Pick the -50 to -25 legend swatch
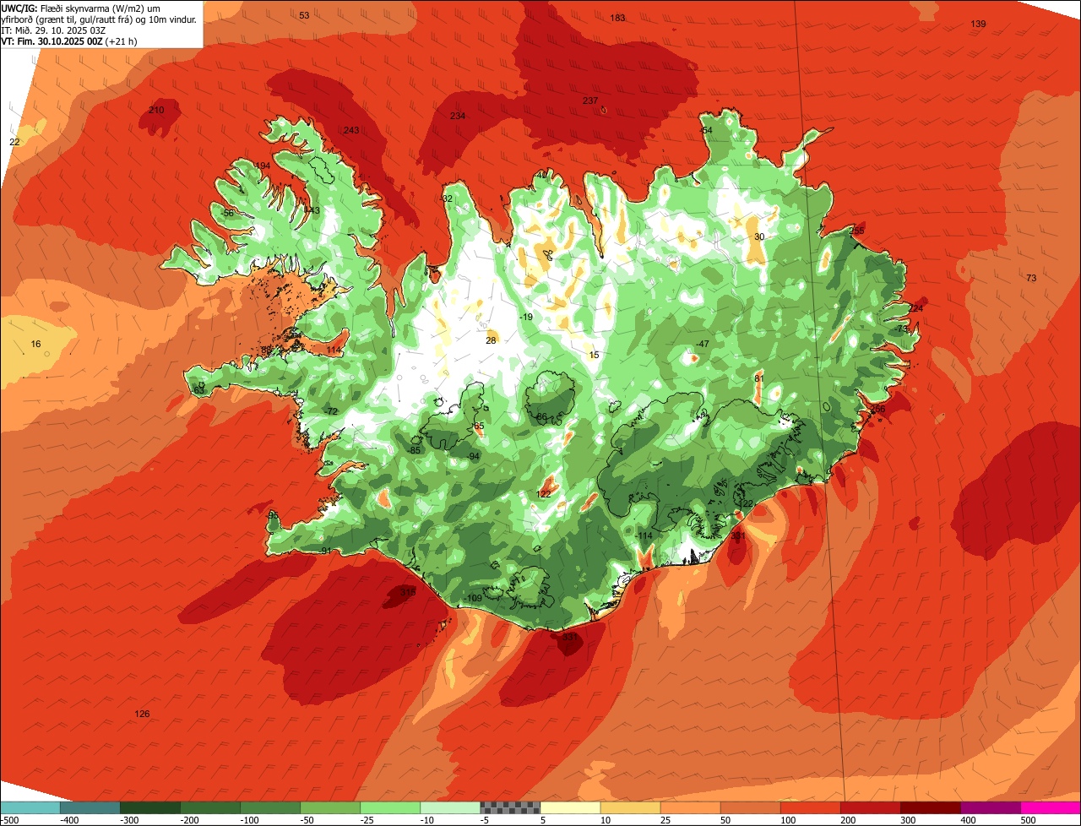The width and height of the screenshot is (1081, 826). [330, 807]
